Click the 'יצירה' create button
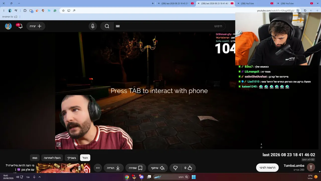 click(36, 26)
